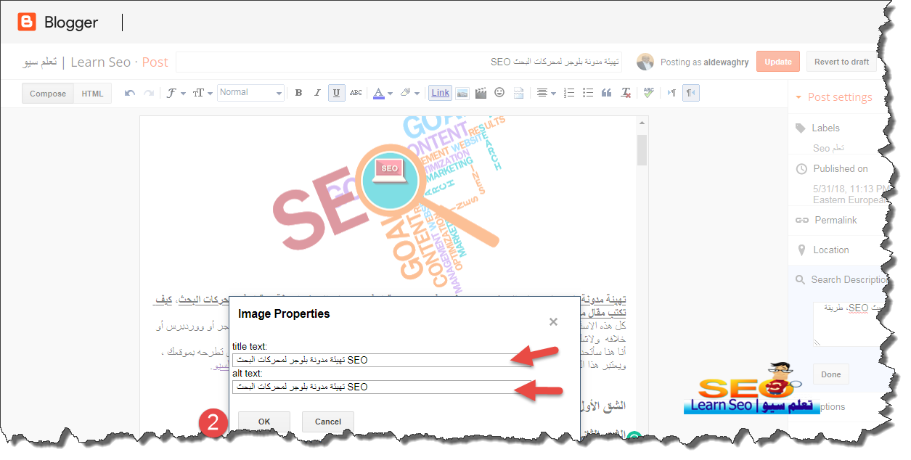The image size is (911, 460).
Task: Run the spell check
Action: coord(649,93)
